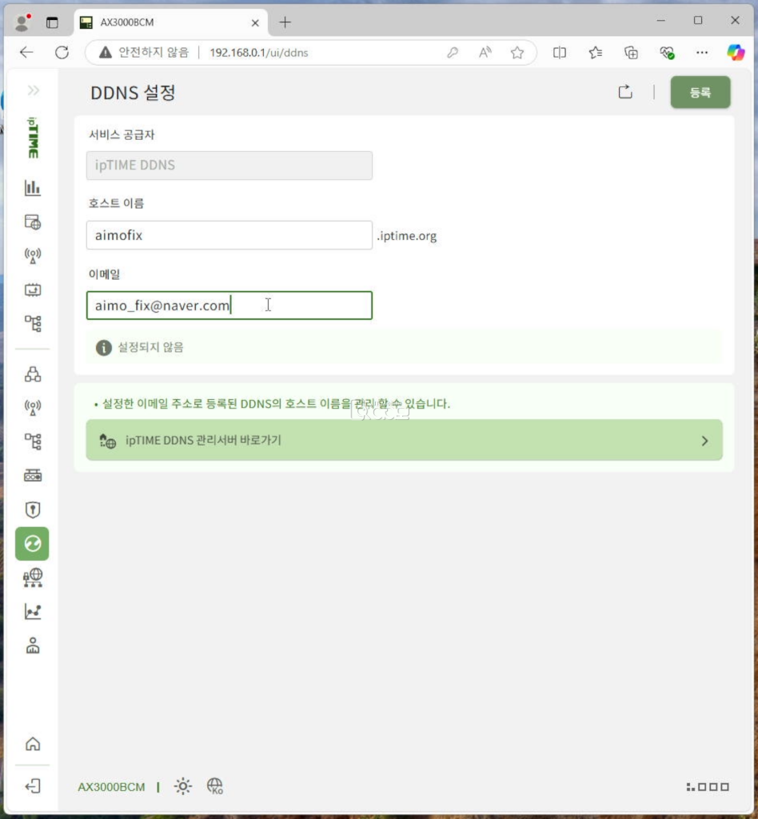Add page to favorites with star icon

click(x=517, y=52)
